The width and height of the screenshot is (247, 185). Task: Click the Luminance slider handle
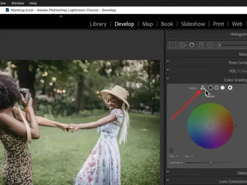[211, 163]
